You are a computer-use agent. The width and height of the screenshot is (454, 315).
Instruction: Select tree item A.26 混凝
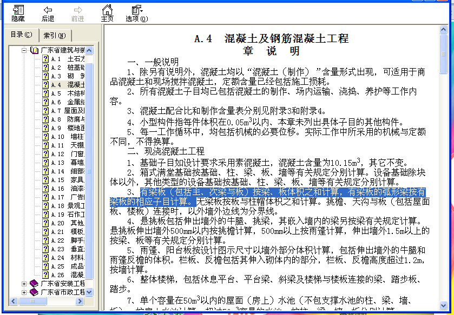click(68, 275)
